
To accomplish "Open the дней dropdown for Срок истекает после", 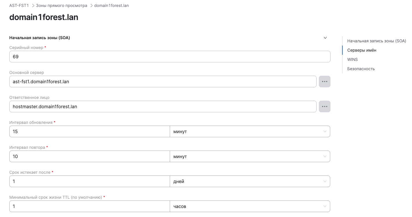I will 250,181.
